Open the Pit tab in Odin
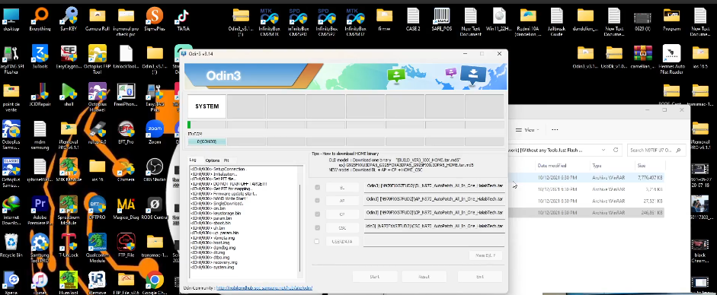The height and width of the screenshot is (295, 717). point(226,160)
